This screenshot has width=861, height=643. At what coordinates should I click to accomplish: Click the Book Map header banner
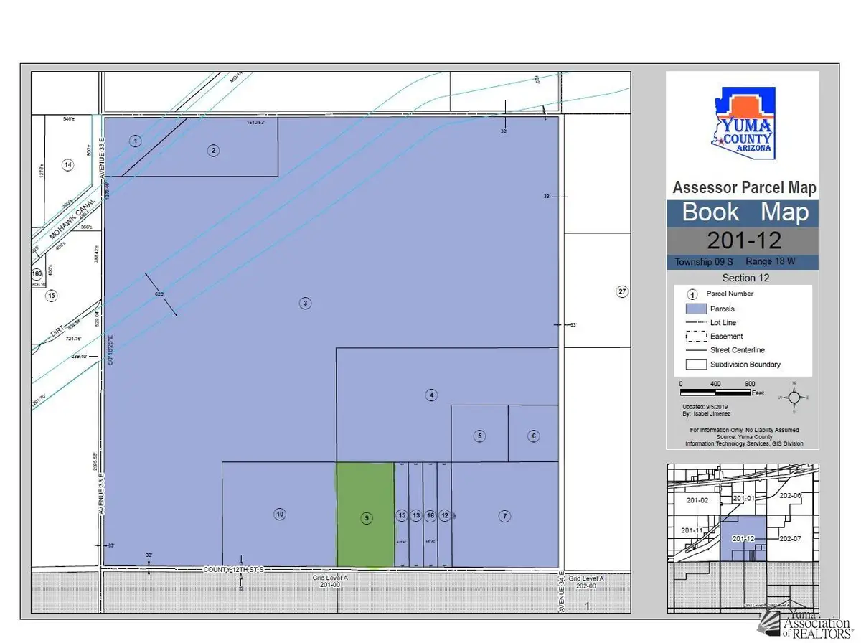743,213
